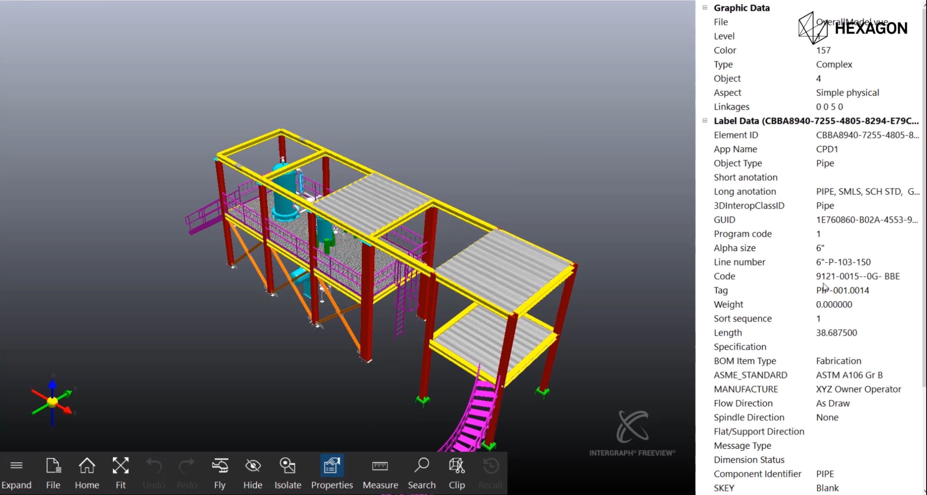927x495 pixels.
Task: Collapse the Graphic Data section
Action: tap(705, 8)
